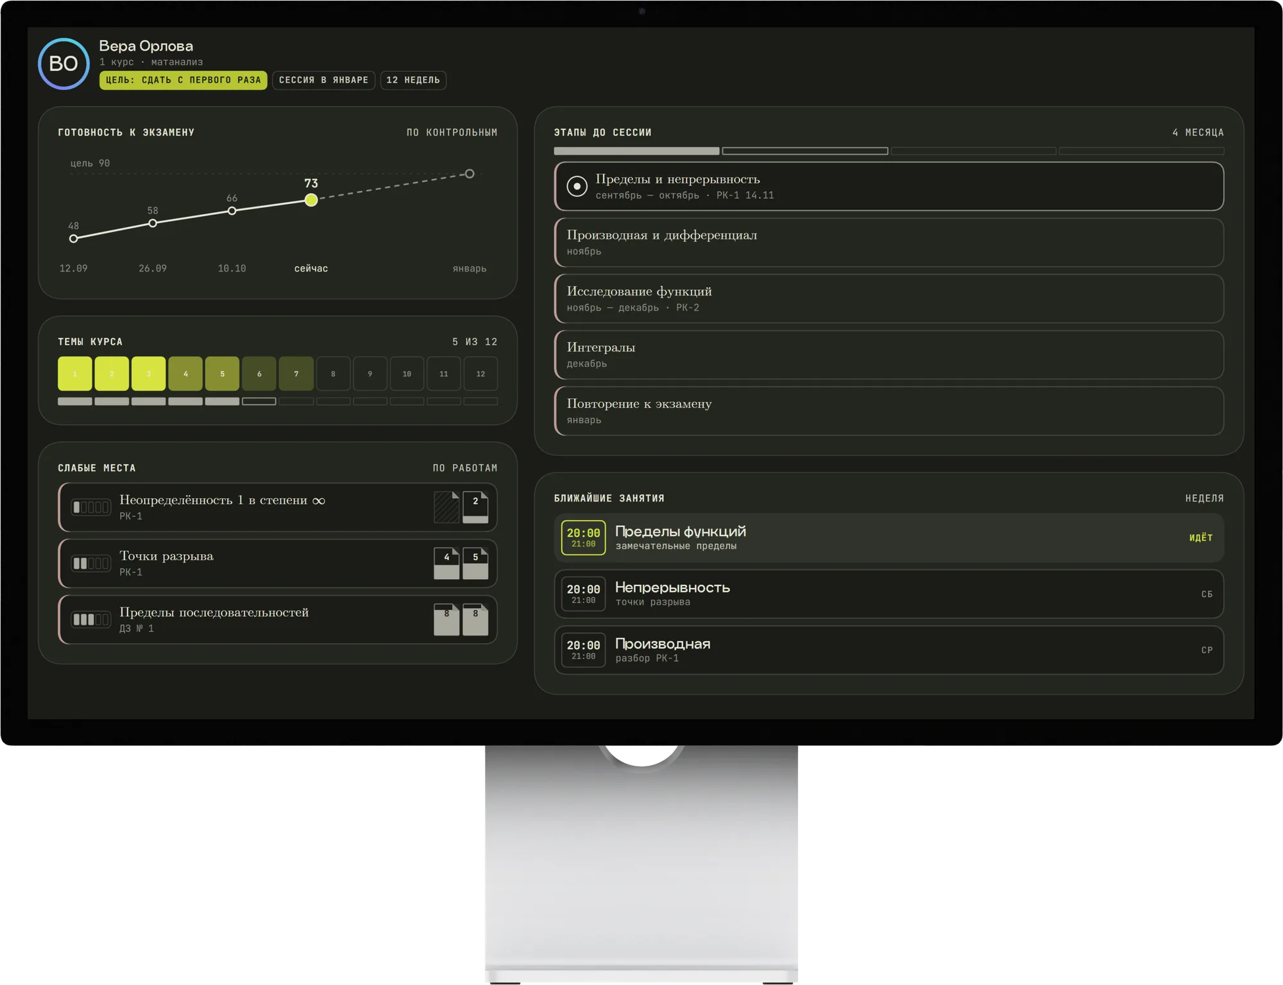Select course topic tile 6

point(259,373)
